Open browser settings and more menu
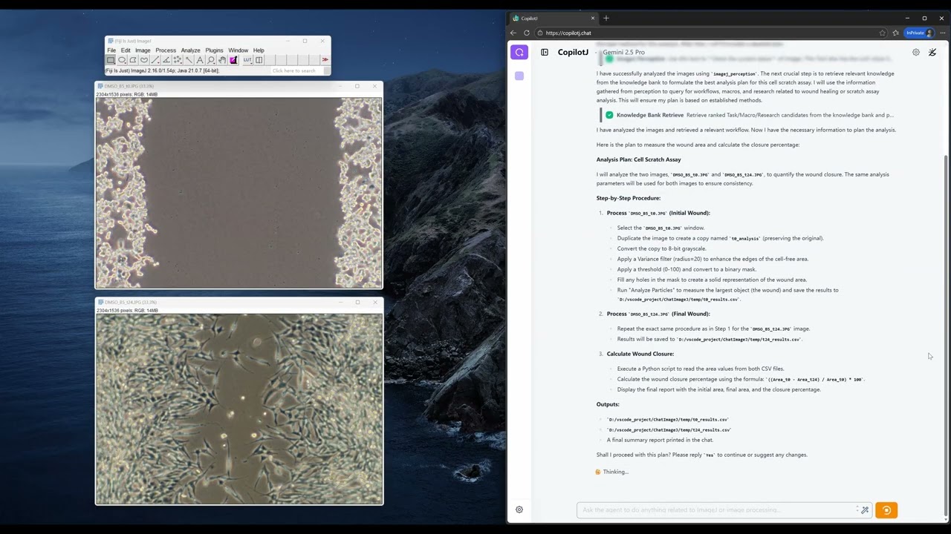The image size is (951, 534). [x=944, y=33]
